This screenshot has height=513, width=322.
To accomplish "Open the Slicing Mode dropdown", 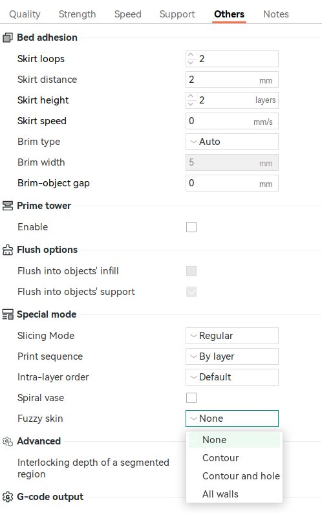I will [x=232, y=336].
